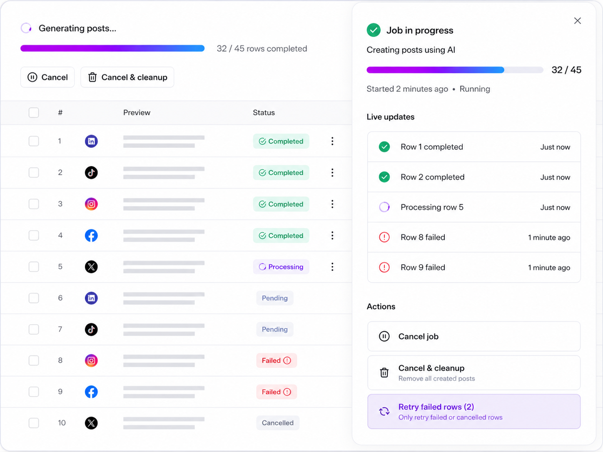
Task: Select the checkbox for row 5
Action: pyautogui.click(x=34, y=267)
